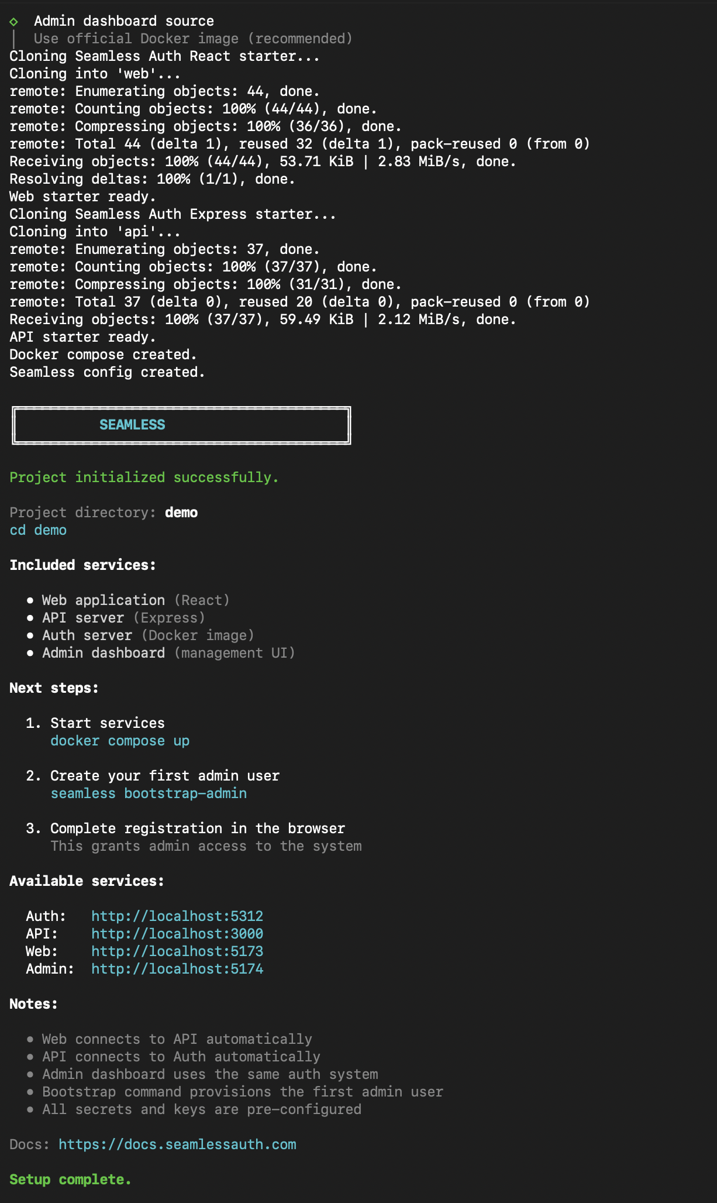Screen dimensions: 717x1203
Task: Click 'API starter ready.' line
Action: coord(82,337)
